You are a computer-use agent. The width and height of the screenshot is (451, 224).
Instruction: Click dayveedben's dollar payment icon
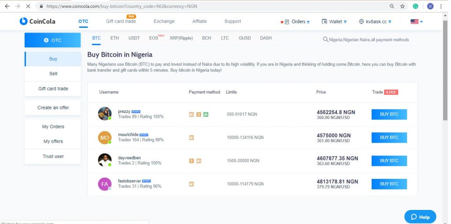[x=191, y=161]
